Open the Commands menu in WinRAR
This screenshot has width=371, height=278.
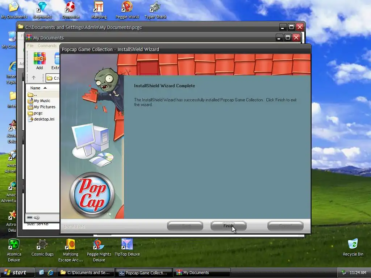click(x=47, y=46)
